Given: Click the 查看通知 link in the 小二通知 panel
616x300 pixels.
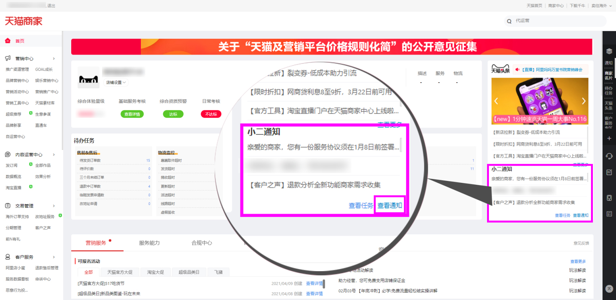Looking at the screenshot, I should [581, 215].
